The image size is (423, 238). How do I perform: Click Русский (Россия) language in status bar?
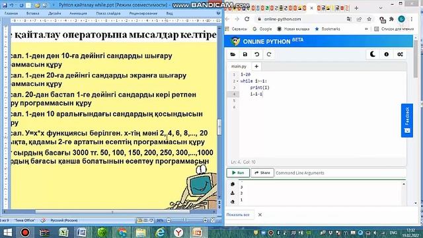pyautogui.click(x=64, y=220)
